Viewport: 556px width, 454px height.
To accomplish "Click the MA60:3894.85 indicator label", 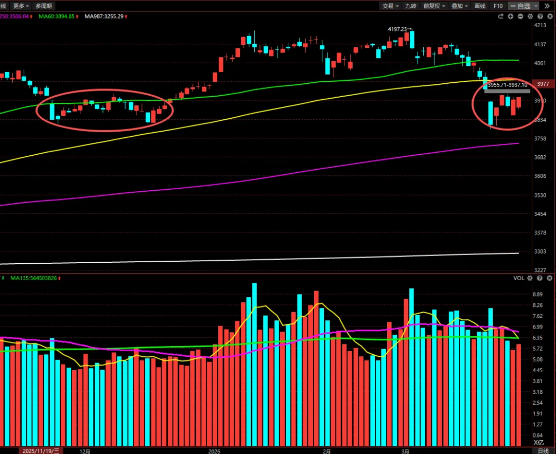I will (57, 16).
